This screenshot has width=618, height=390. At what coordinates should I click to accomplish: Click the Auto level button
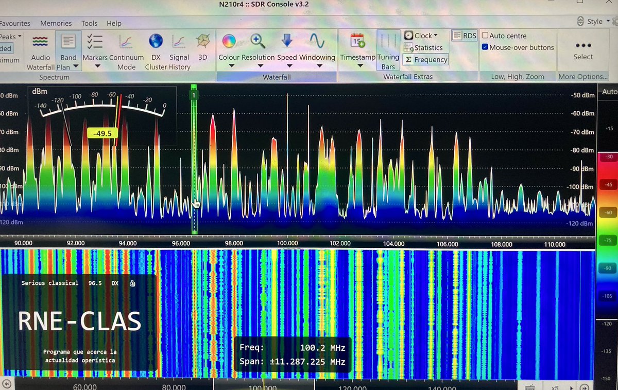coord(609,92)
